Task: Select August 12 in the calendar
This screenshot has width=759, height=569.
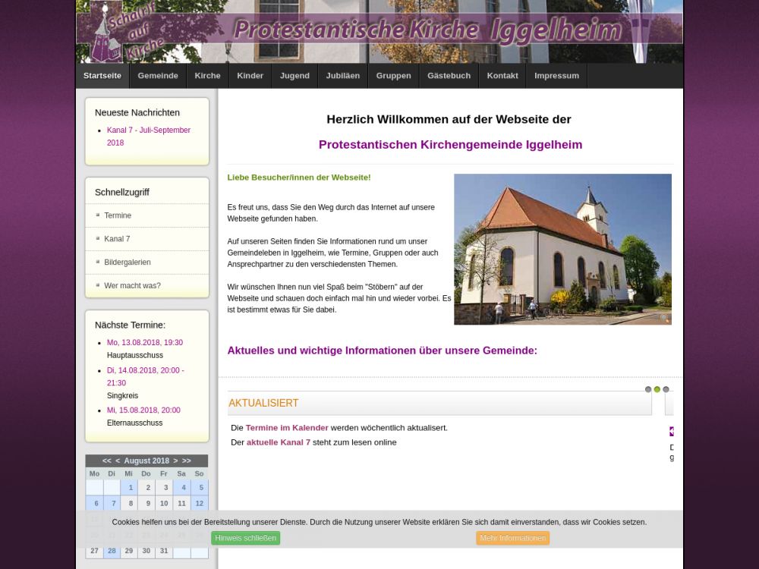Action: (199, 503)
